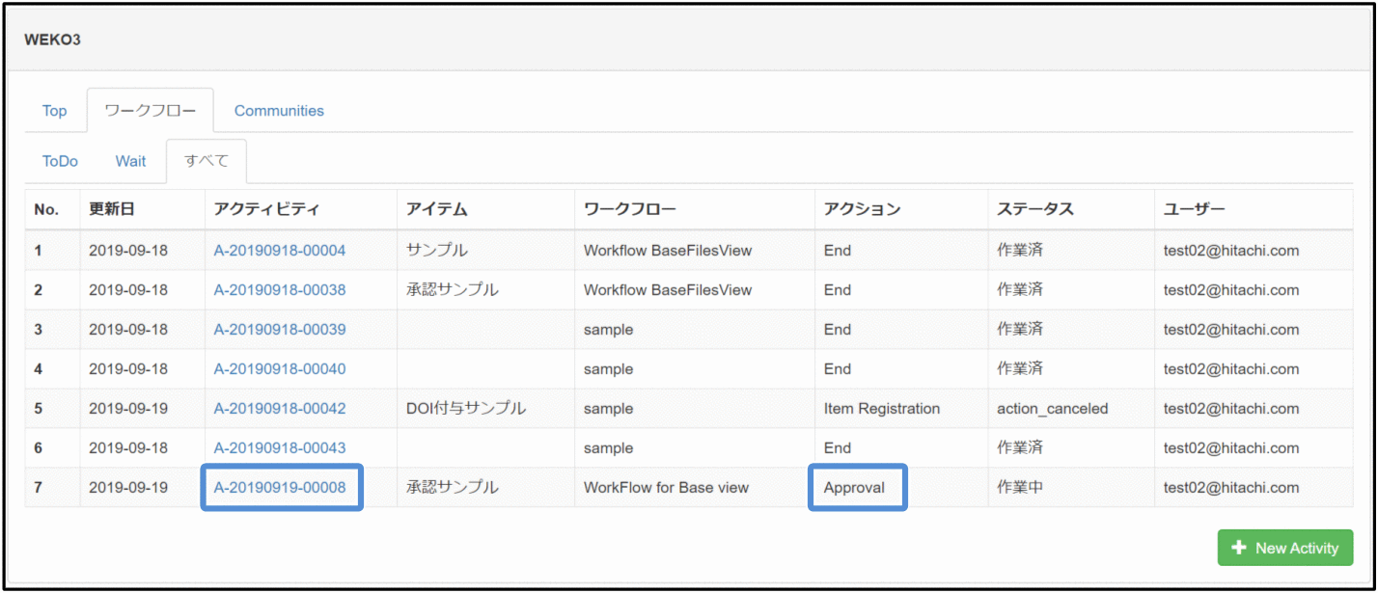Screen dimensions: 1378x593
Task: Click the アクティビティ column header
Action: [266, 210]
